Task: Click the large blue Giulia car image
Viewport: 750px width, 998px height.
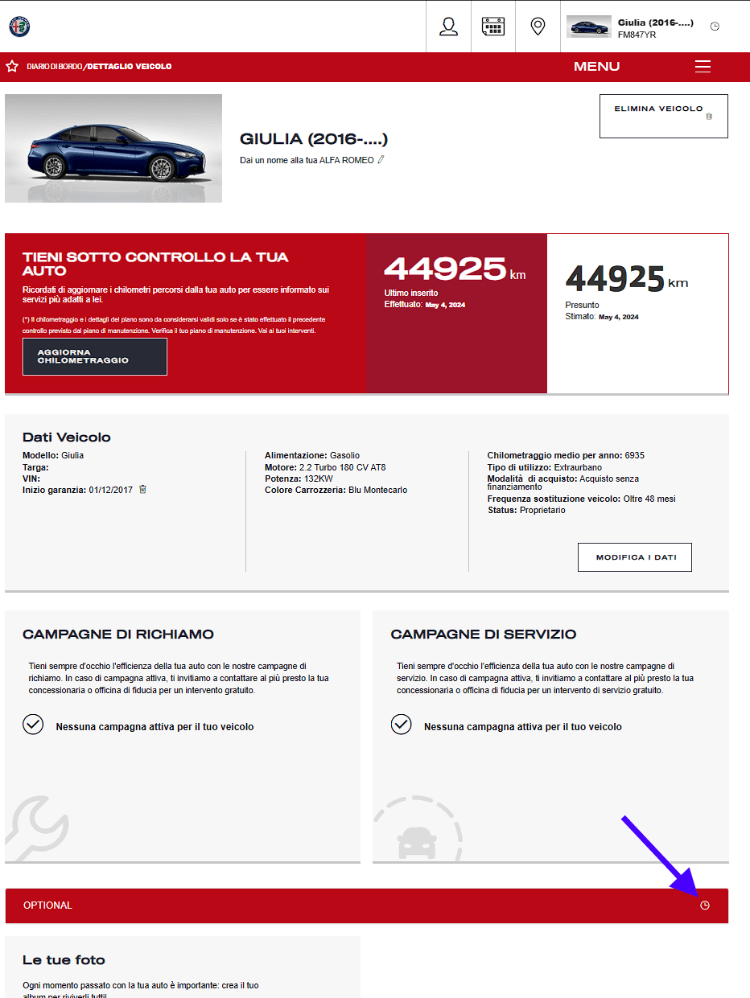Action: coord(113,148)
